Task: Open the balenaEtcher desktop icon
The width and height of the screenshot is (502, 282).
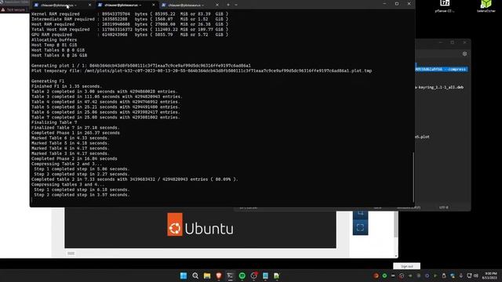Action: click(486, 5)
